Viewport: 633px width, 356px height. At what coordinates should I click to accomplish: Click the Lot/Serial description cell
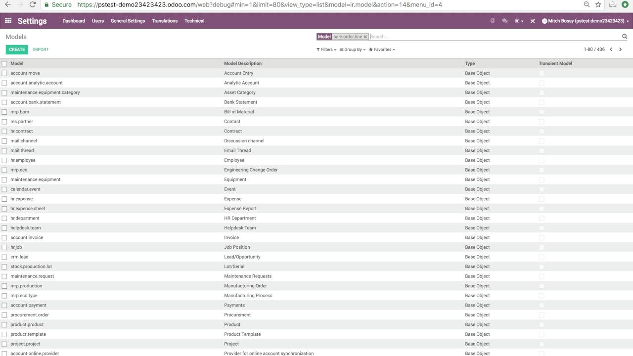(x=234, y=267)
